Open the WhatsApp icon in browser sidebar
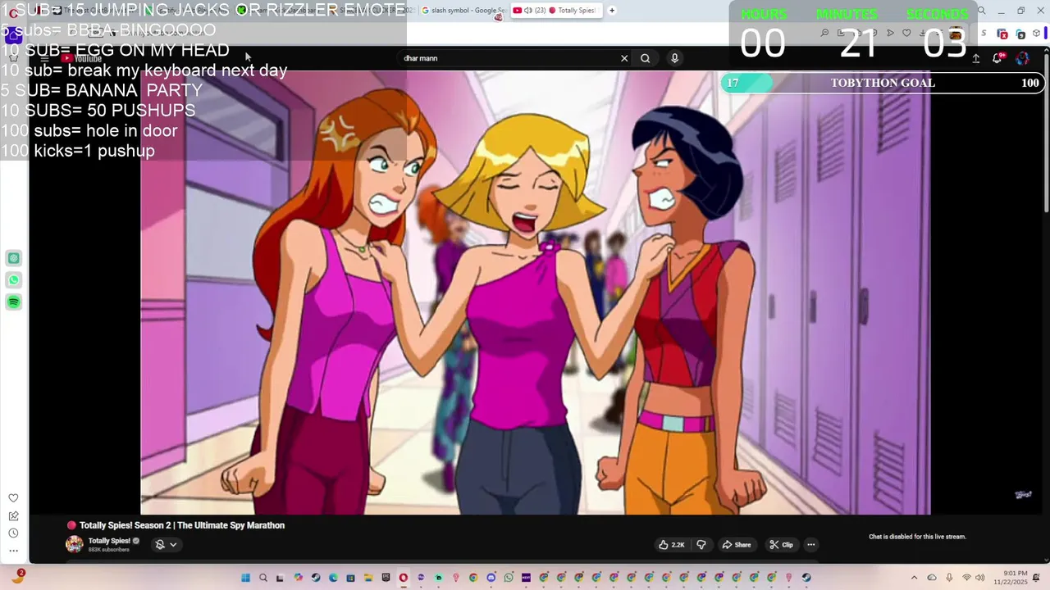This screenshot has width=1050, height=590. click(x=13, y=280)
